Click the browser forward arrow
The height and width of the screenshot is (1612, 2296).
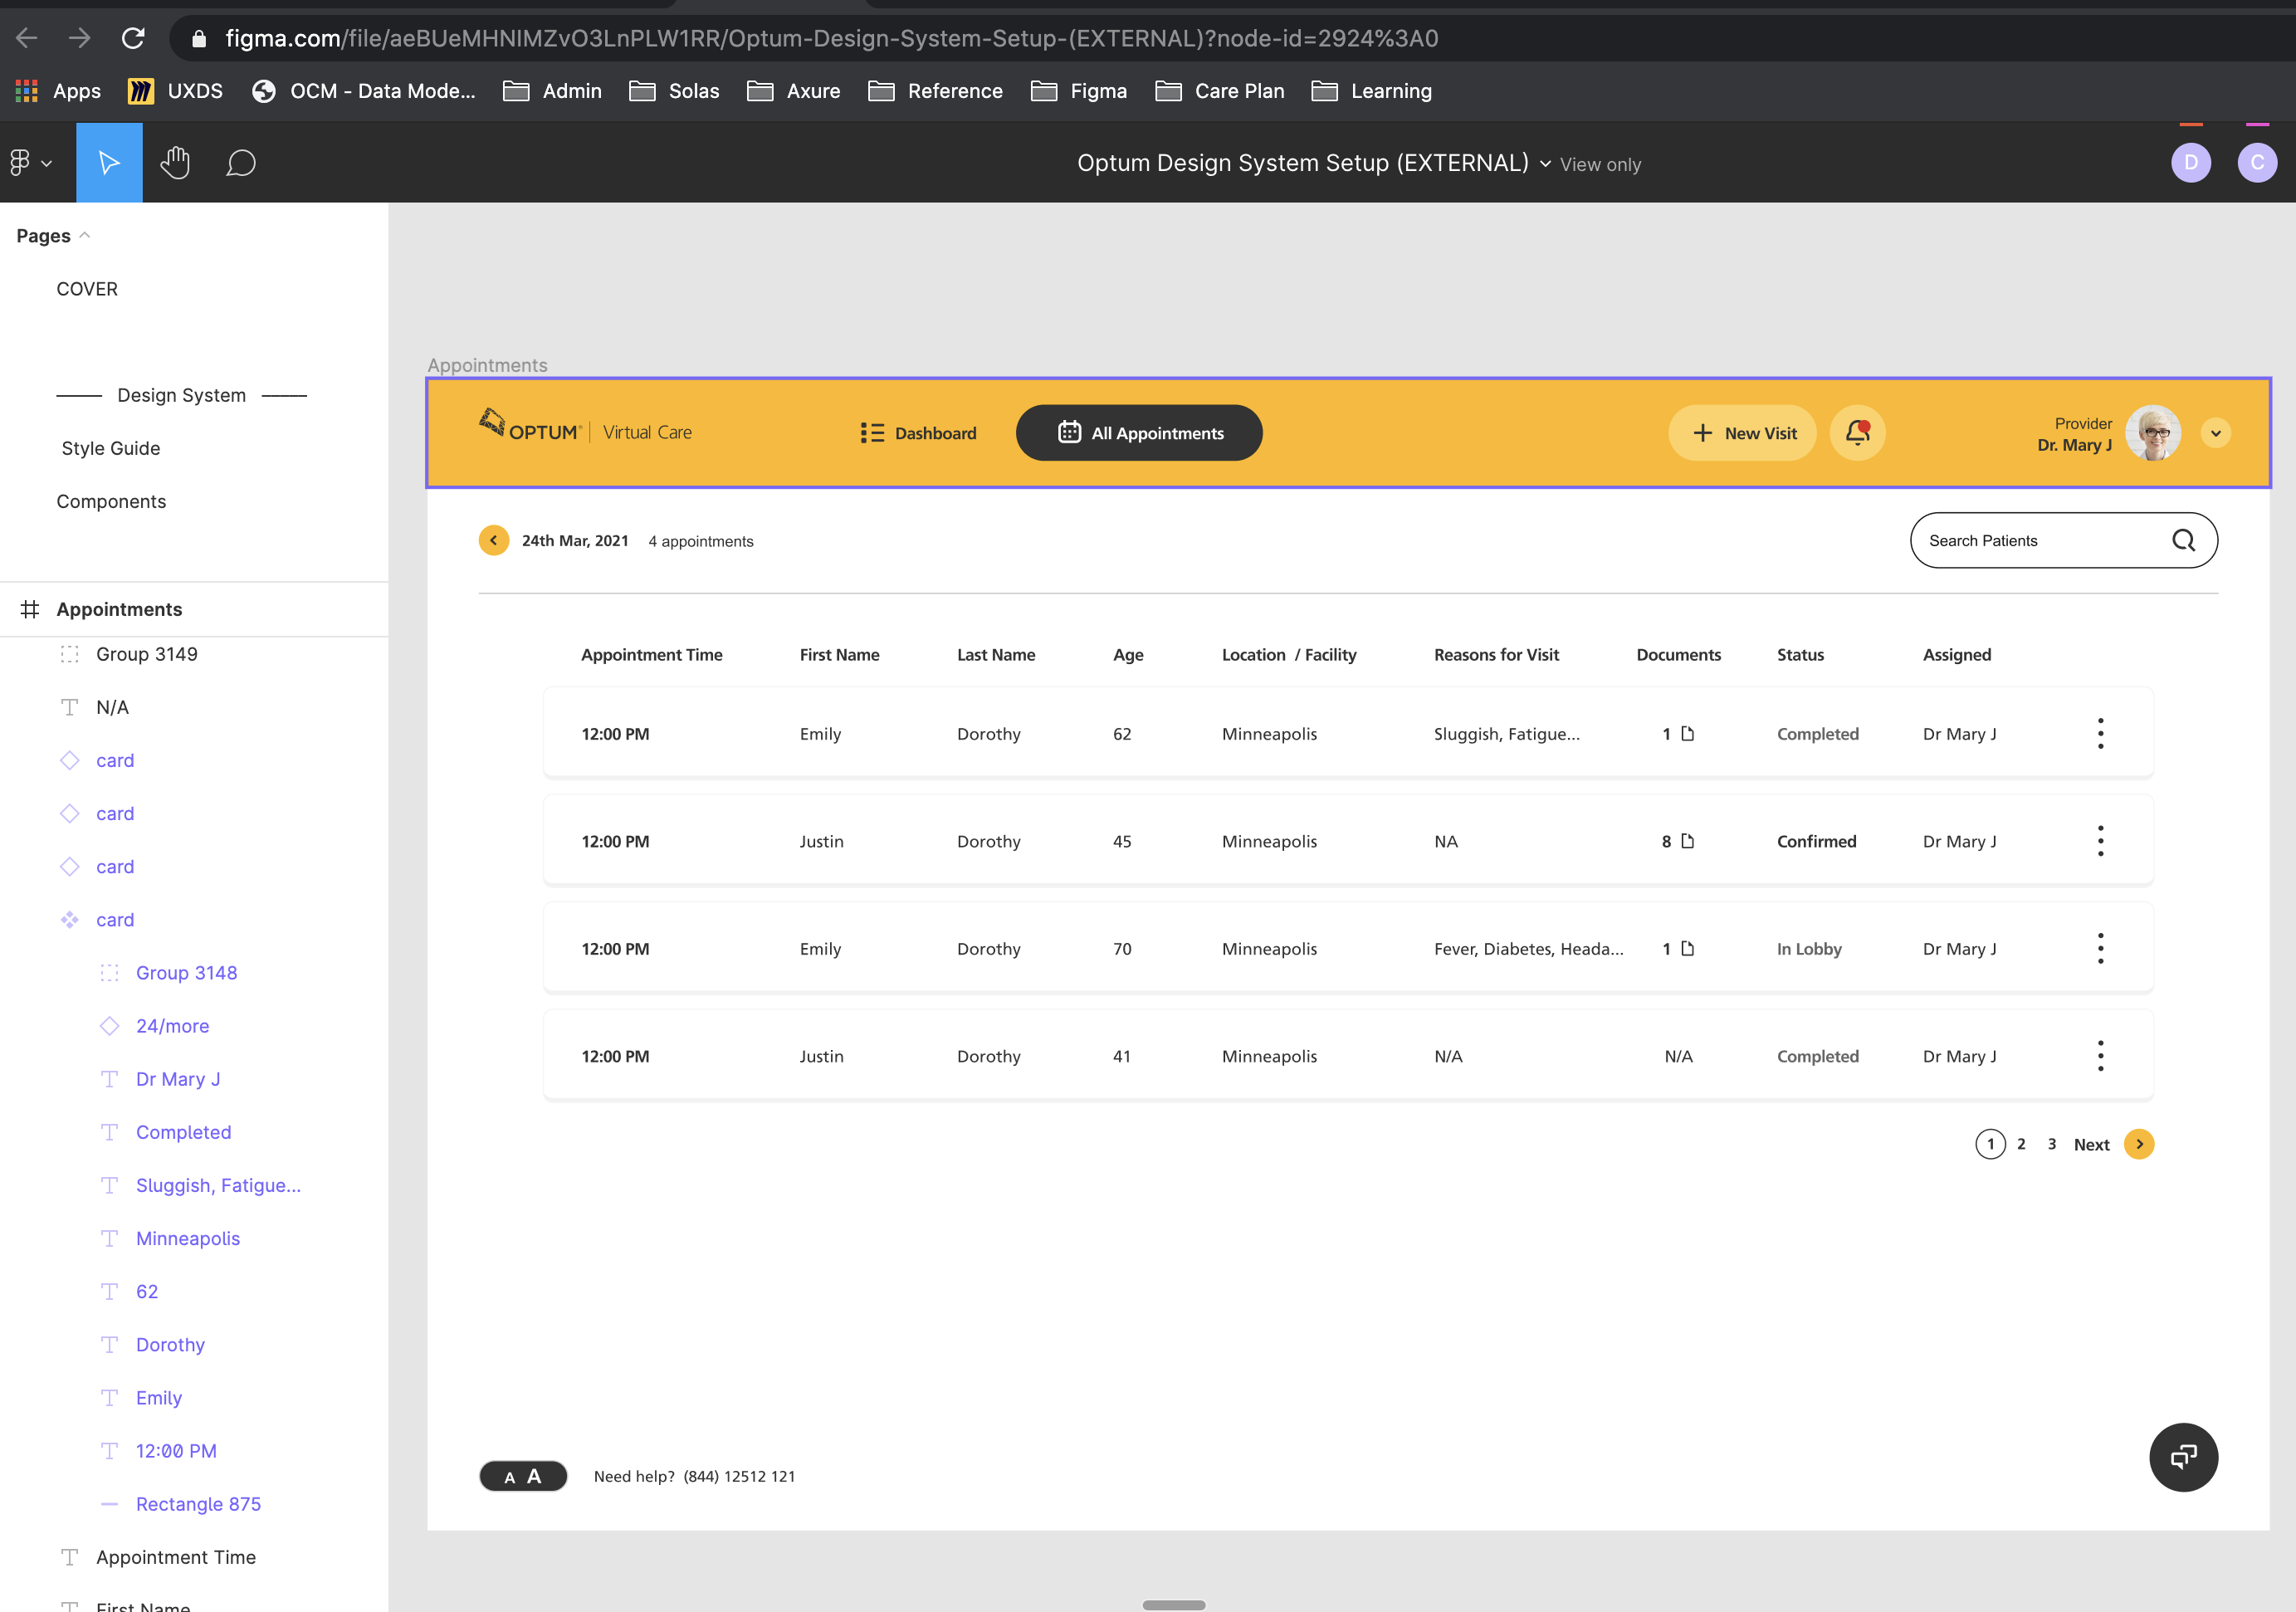(x=80, y=38)
